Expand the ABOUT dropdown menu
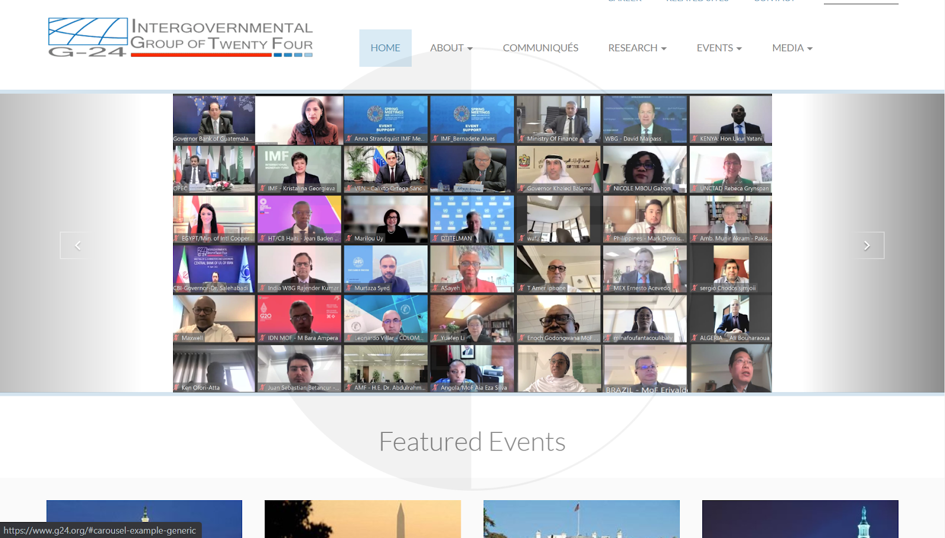The height and width of the screenshot is (538, 945). click(451, 48)
